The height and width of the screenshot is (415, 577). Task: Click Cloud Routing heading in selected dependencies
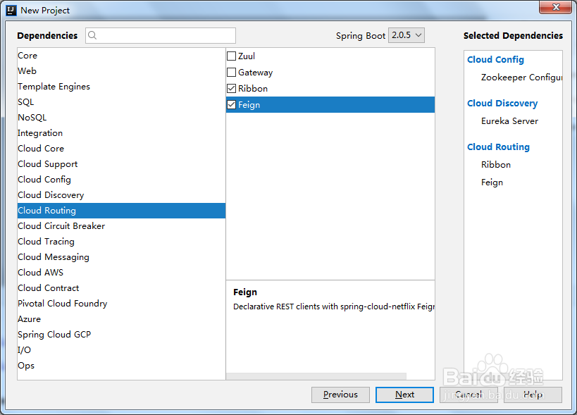(498, 147)
